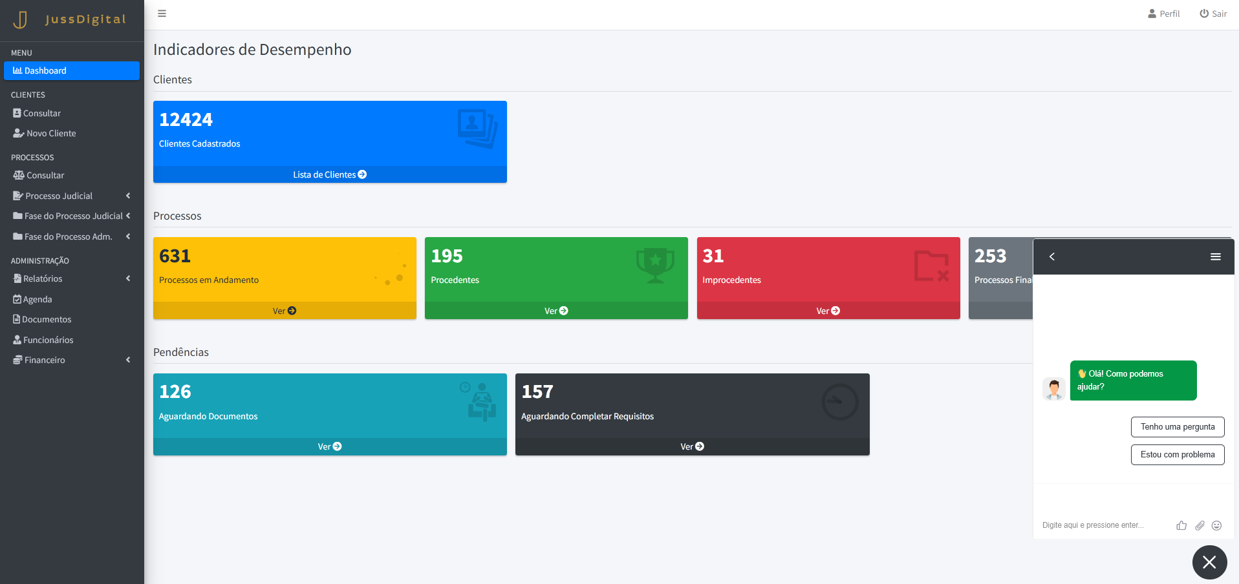Open Novo Cliente in the sidebar
The image size is (1239, 584).
51,133
